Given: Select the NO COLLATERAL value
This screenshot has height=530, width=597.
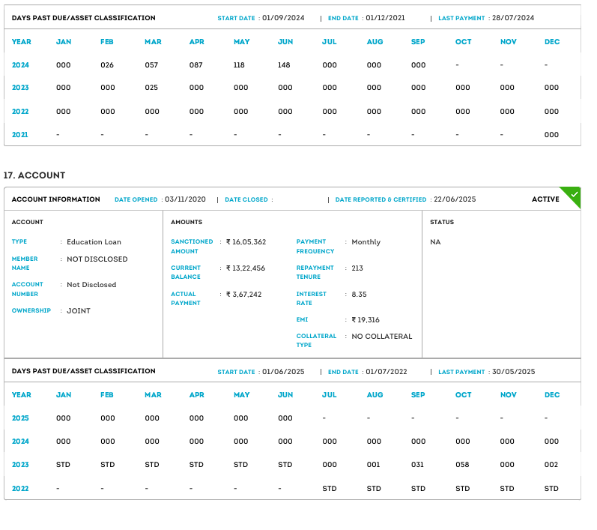Looking at the screenshot, I should coord(382,337).
